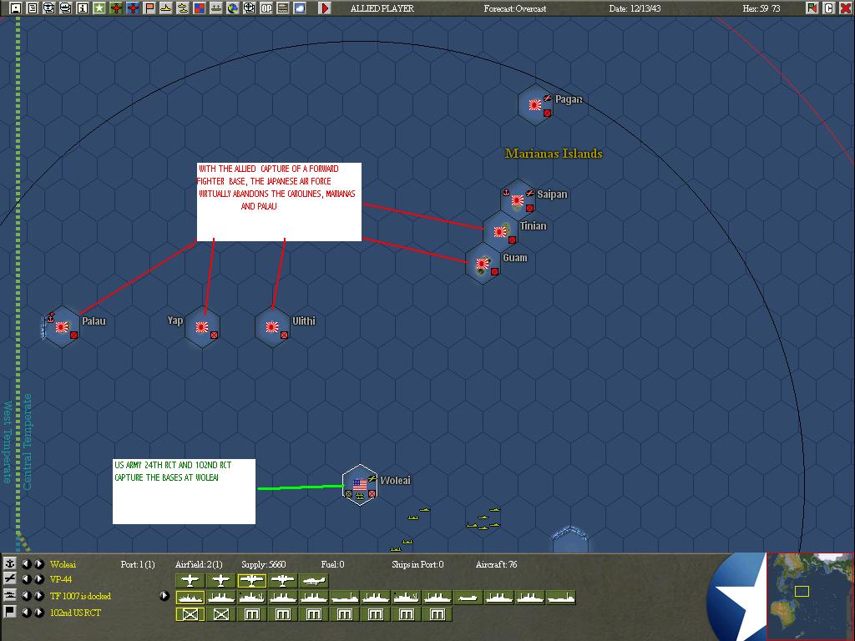Click the US flag at Woleai base
Viewport: 855px width, 641px height.
click(360, 485)
